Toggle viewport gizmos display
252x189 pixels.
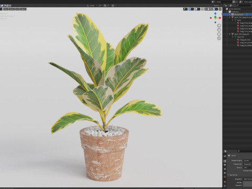(x=190, y=9)
